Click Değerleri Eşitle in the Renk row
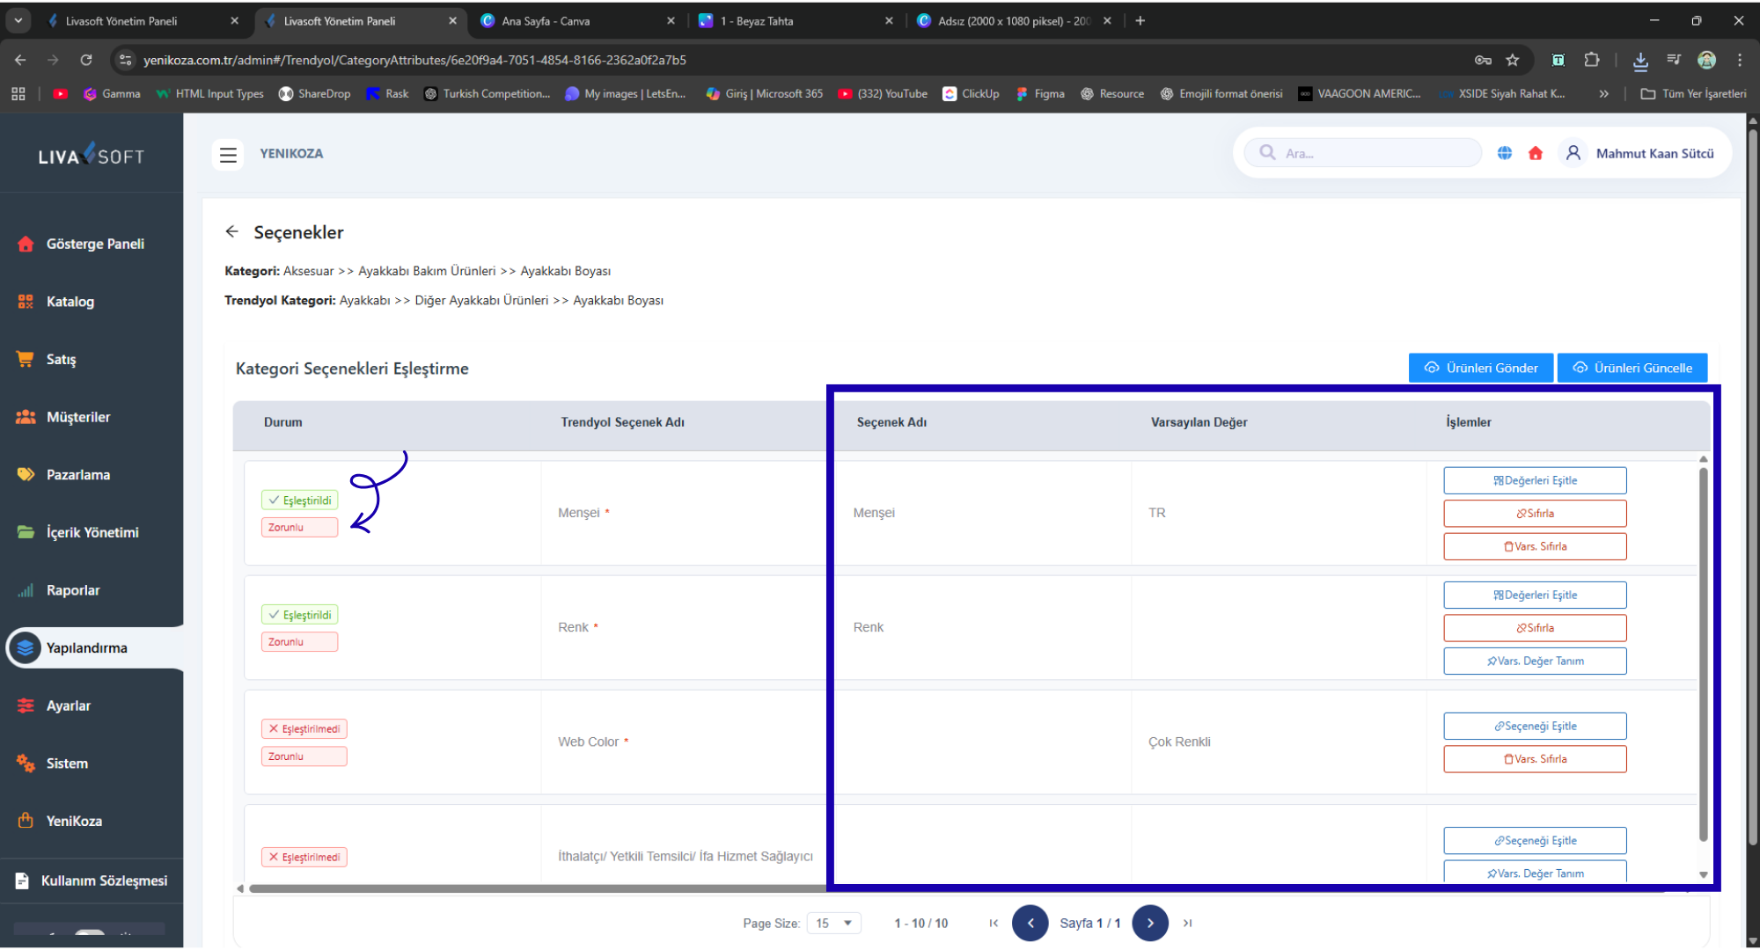This screenshot has height=950, width=1760. pyautogui.click(x=1535, y=596)
